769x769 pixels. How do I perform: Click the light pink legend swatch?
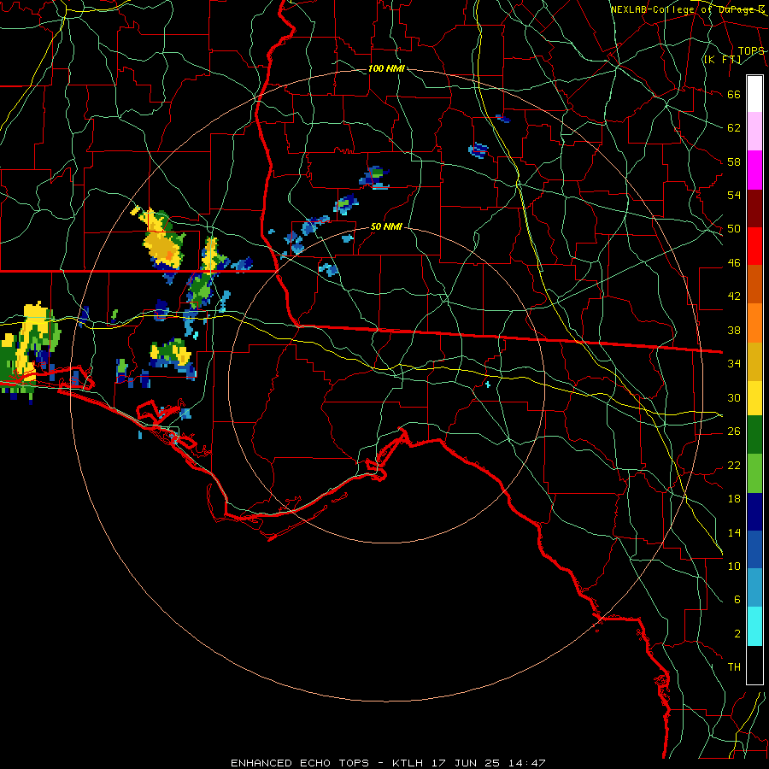[754, 132]
